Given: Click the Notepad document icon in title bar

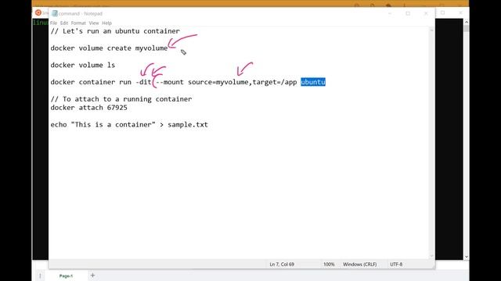Looking at the screenshot, I should click(55, 13).
